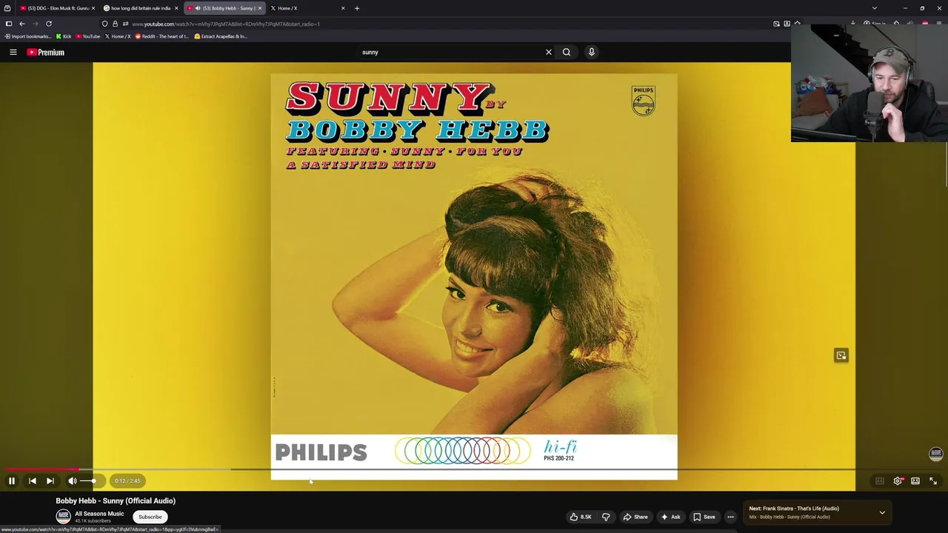Adjust the volume slider handle

[x=93, y=481]
